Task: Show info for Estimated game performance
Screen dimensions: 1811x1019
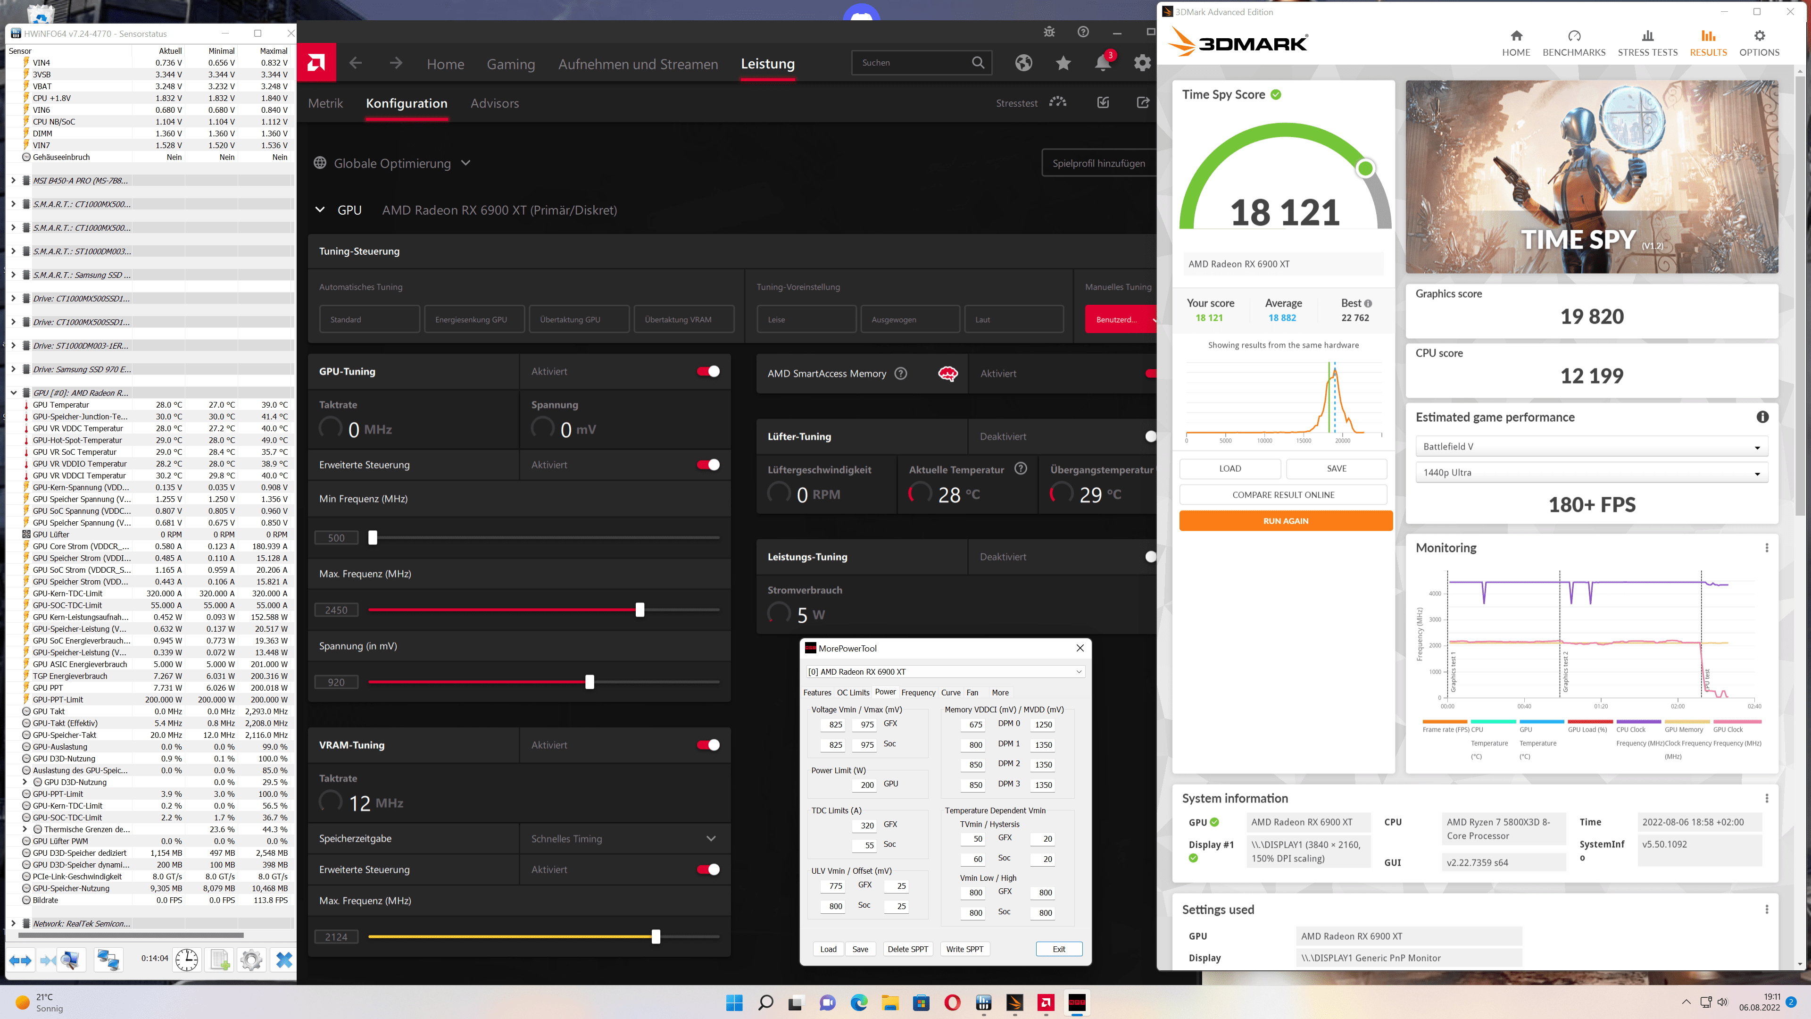Action: [1762, 417]
